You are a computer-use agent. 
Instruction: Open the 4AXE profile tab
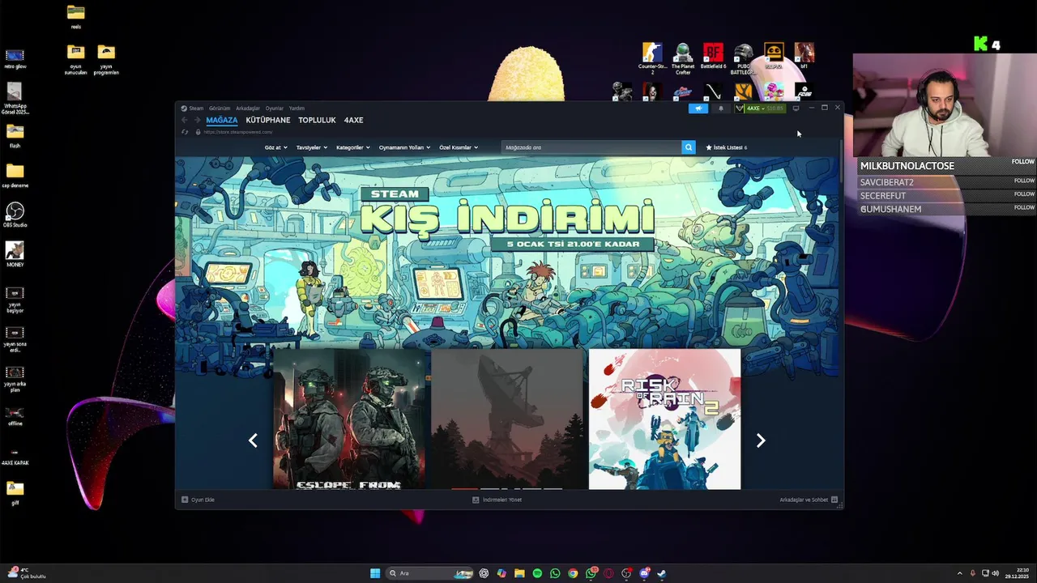(353, 120)
